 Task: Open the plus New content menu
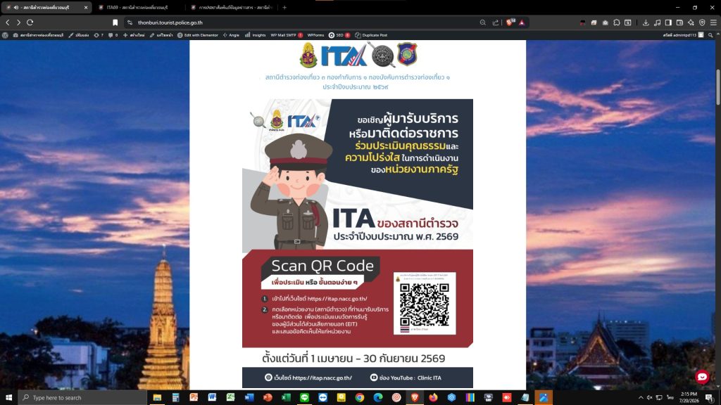point(134,35)
